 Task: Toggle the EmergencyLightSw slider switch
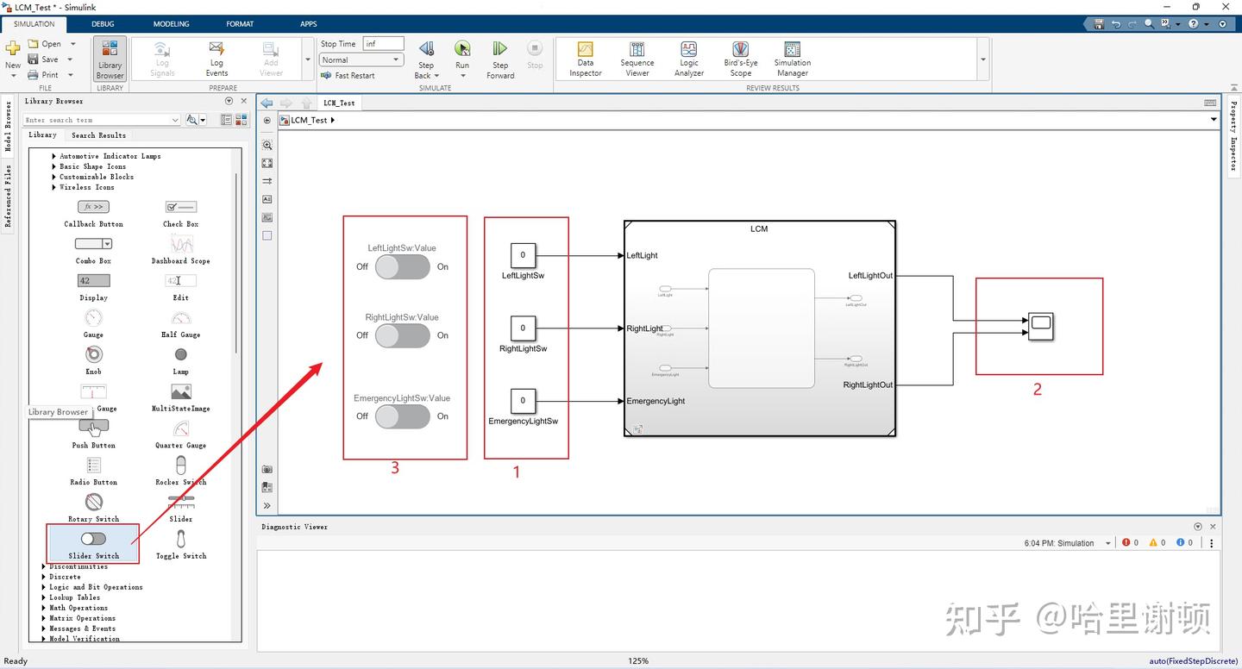pyautogui.click(x=402, y=416)
